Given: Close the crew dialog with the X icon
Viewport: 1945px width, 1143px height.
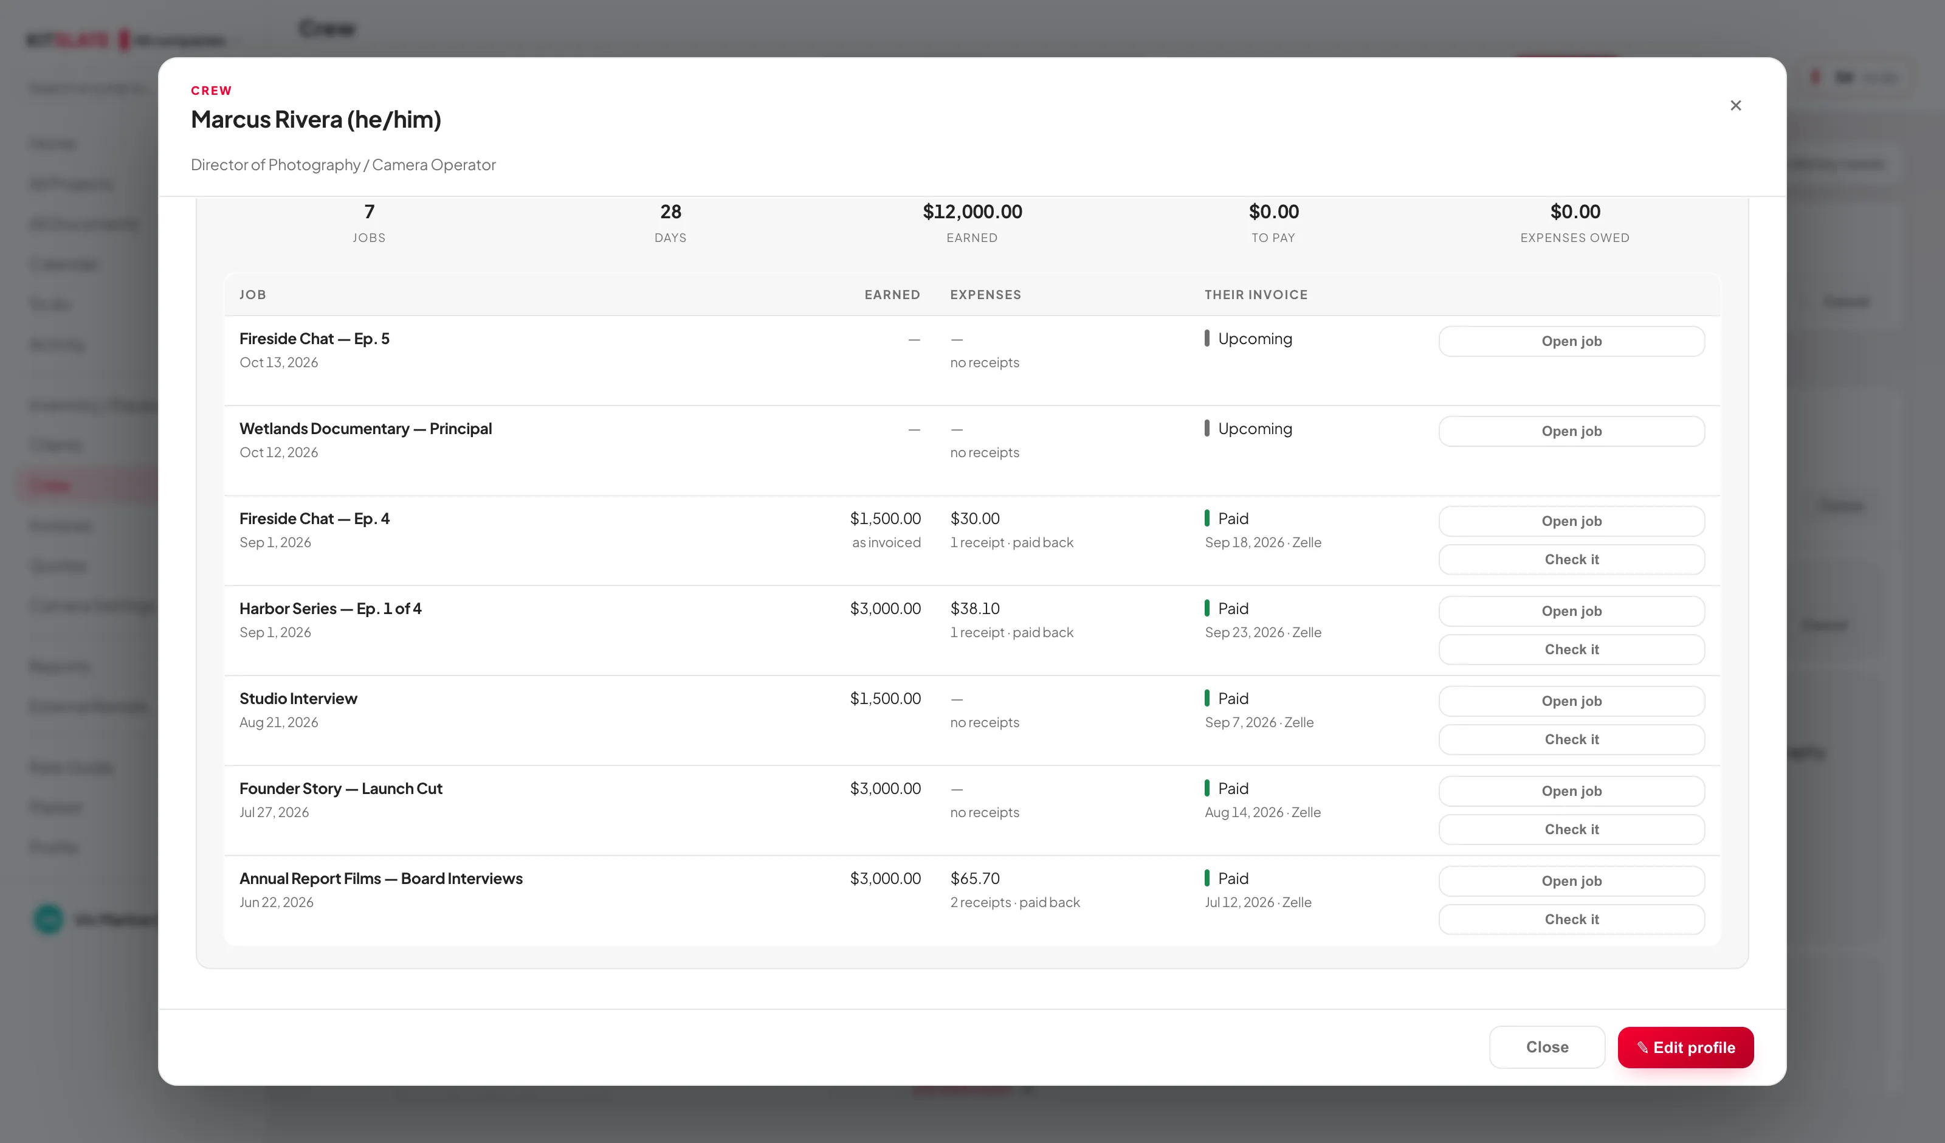Looking at the screenshot, I should tap(1735, 105).
